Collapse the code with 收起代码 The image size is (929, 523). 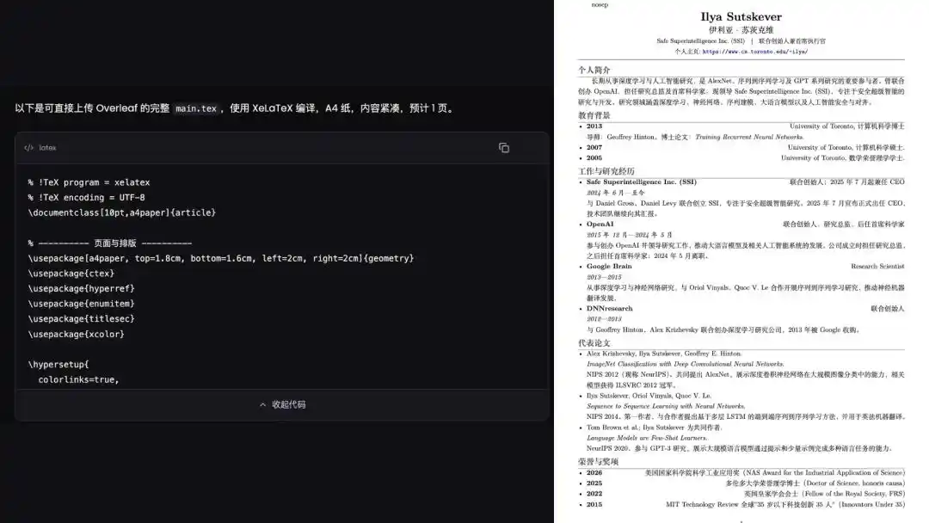coord(283,404)
